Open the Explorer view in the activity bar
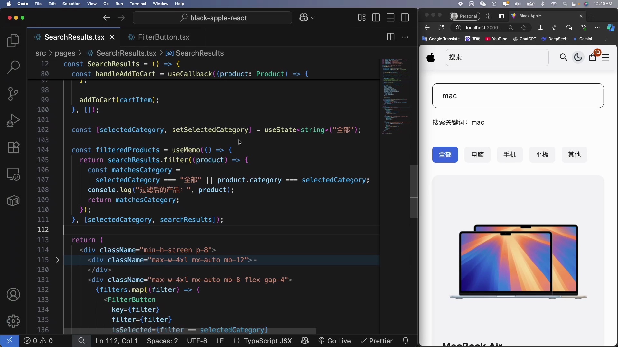Viewport: 618px width, 347px height. tap(13, 40)
